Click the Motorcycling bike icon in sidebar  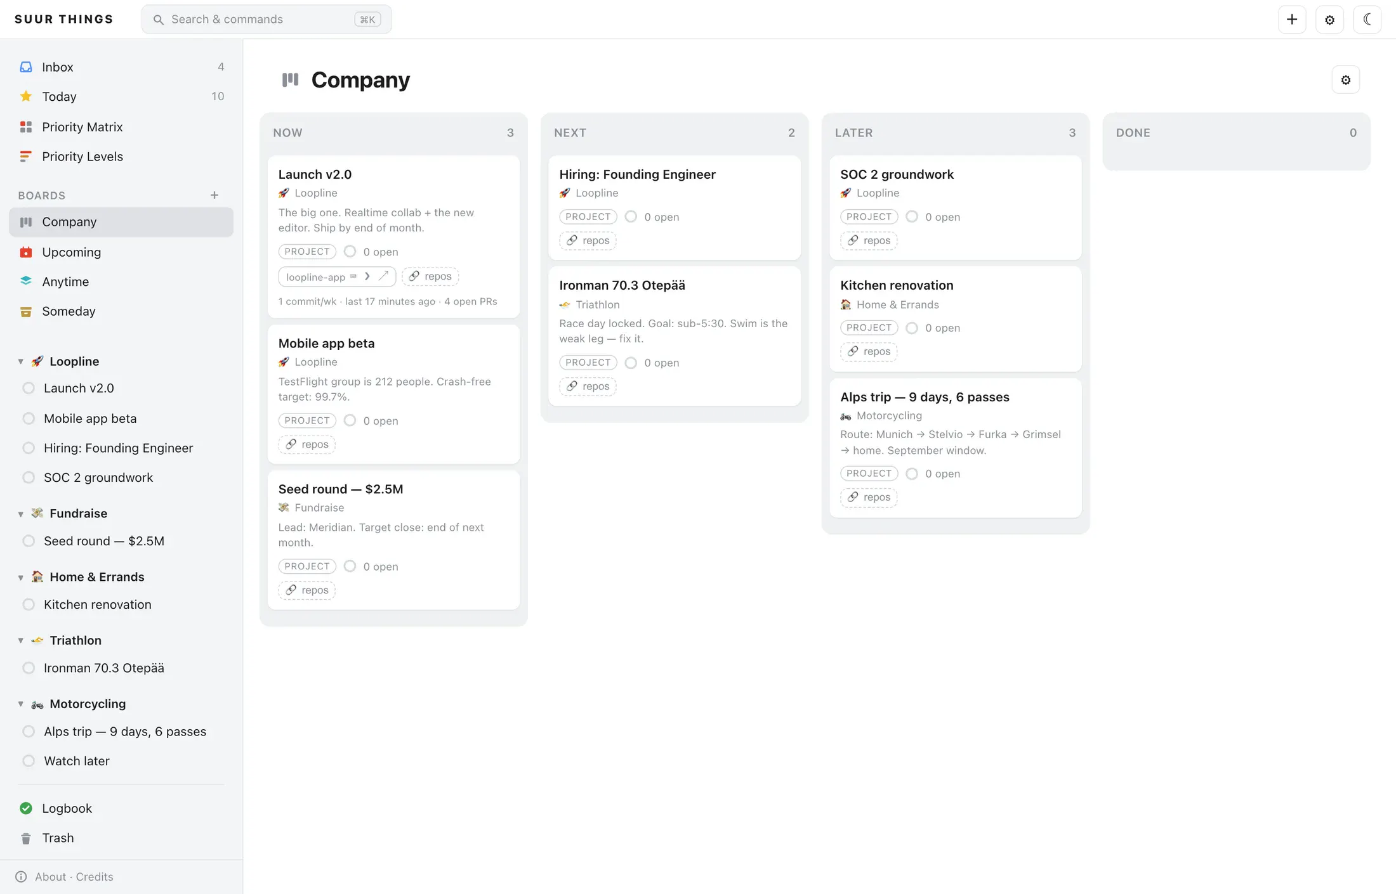pyautogui.click(x=37, y=704)
